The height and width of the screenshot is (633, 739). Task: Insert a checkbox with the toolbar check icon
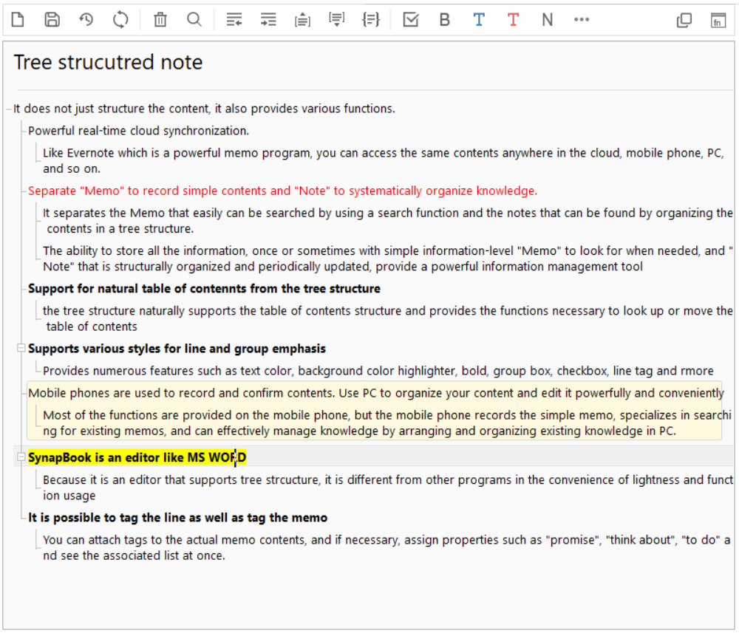click(410, 20)
